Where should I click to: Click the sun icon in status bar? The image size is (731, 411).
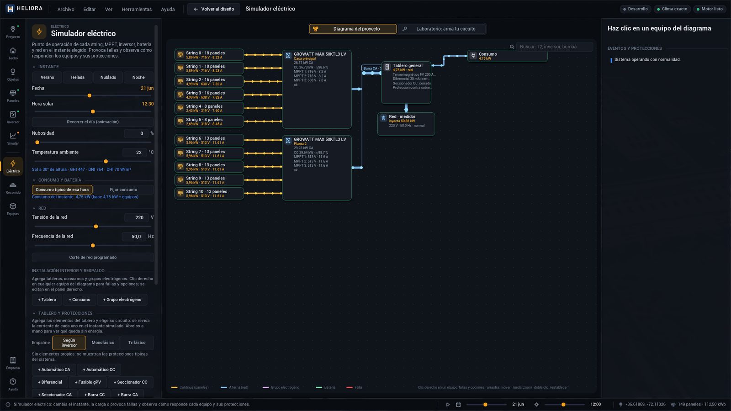point(536,405)
